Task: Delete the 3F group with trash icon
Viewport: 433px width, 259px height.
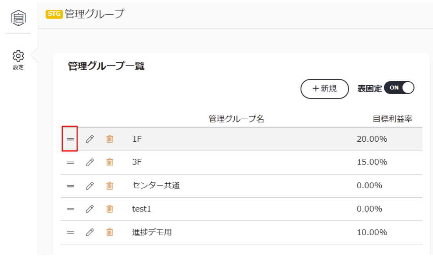Action: (110, 162)
